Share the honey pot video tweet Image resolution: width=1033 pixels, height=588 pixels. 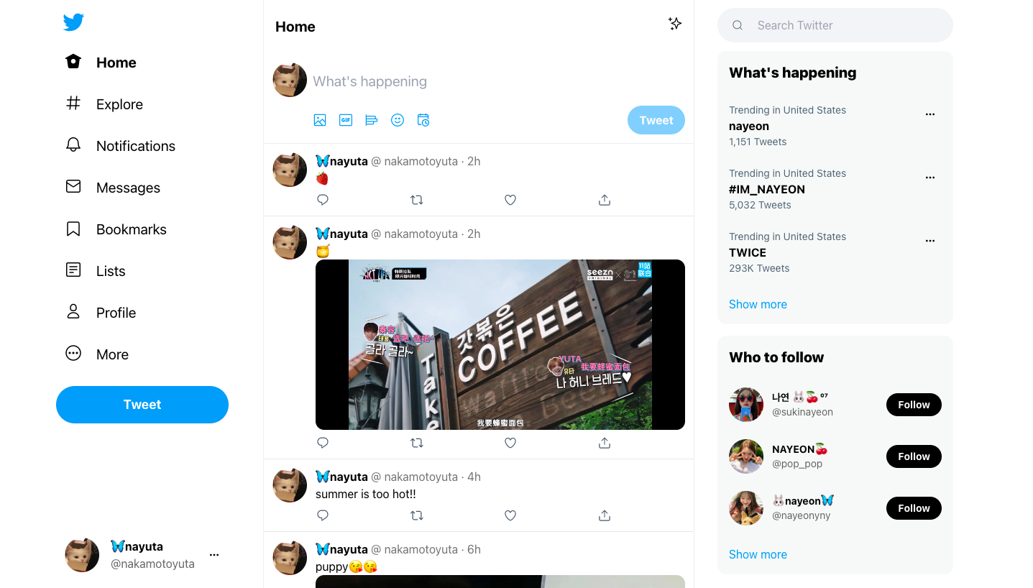coord(605,443)
